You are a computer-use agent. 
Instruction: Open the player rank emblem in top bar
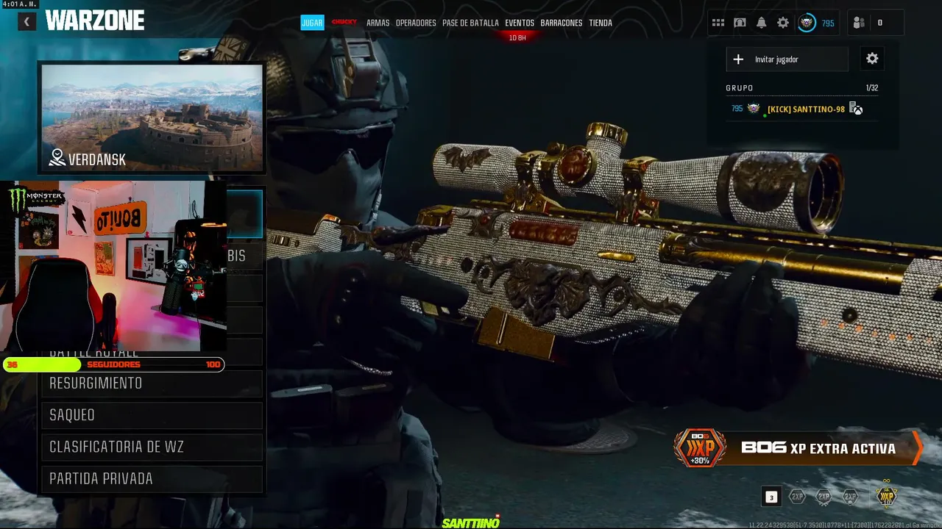(807, 23)
